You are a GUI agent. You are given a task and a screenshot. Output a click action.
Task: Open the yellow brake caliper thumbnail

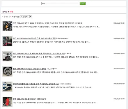coord(8,26)
